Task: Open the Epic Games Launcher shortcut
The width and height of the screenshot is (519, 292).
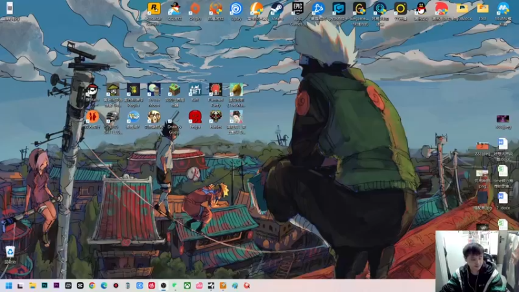Action: (298, 13)
